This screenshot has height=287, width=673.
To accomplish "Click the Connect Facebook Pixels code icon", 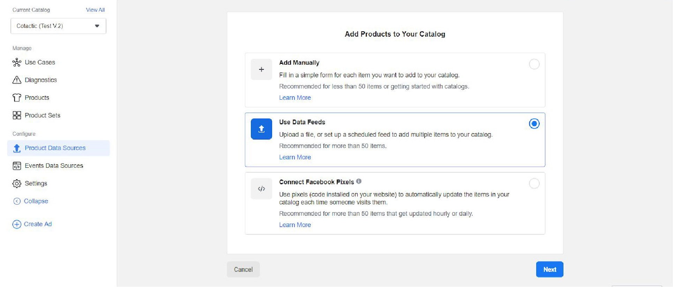I will tap(261, 189).
